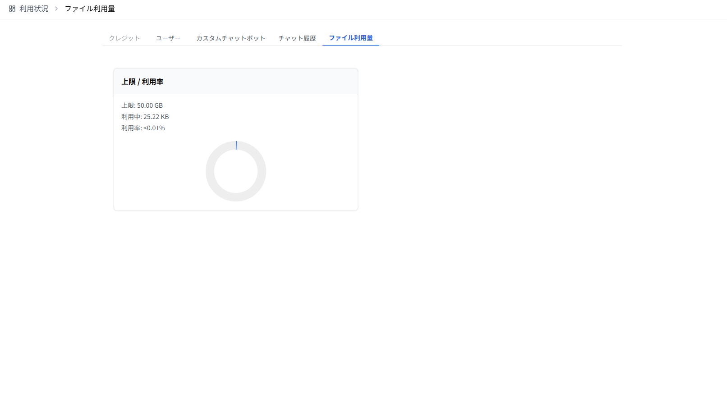Open the カスタムチャットボット tab
Screen dimensions: 727x407
pyautogui.click(x=231, y=38)
